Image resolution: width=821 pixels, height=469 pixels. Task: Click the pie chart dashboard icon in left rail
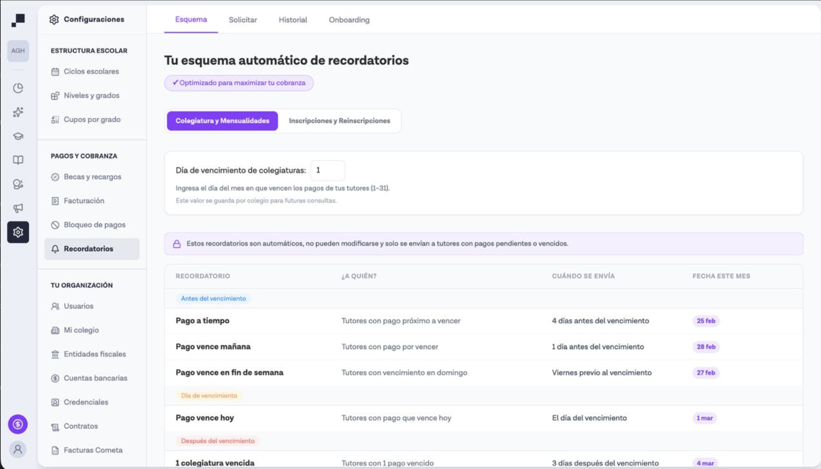point(18,88)
